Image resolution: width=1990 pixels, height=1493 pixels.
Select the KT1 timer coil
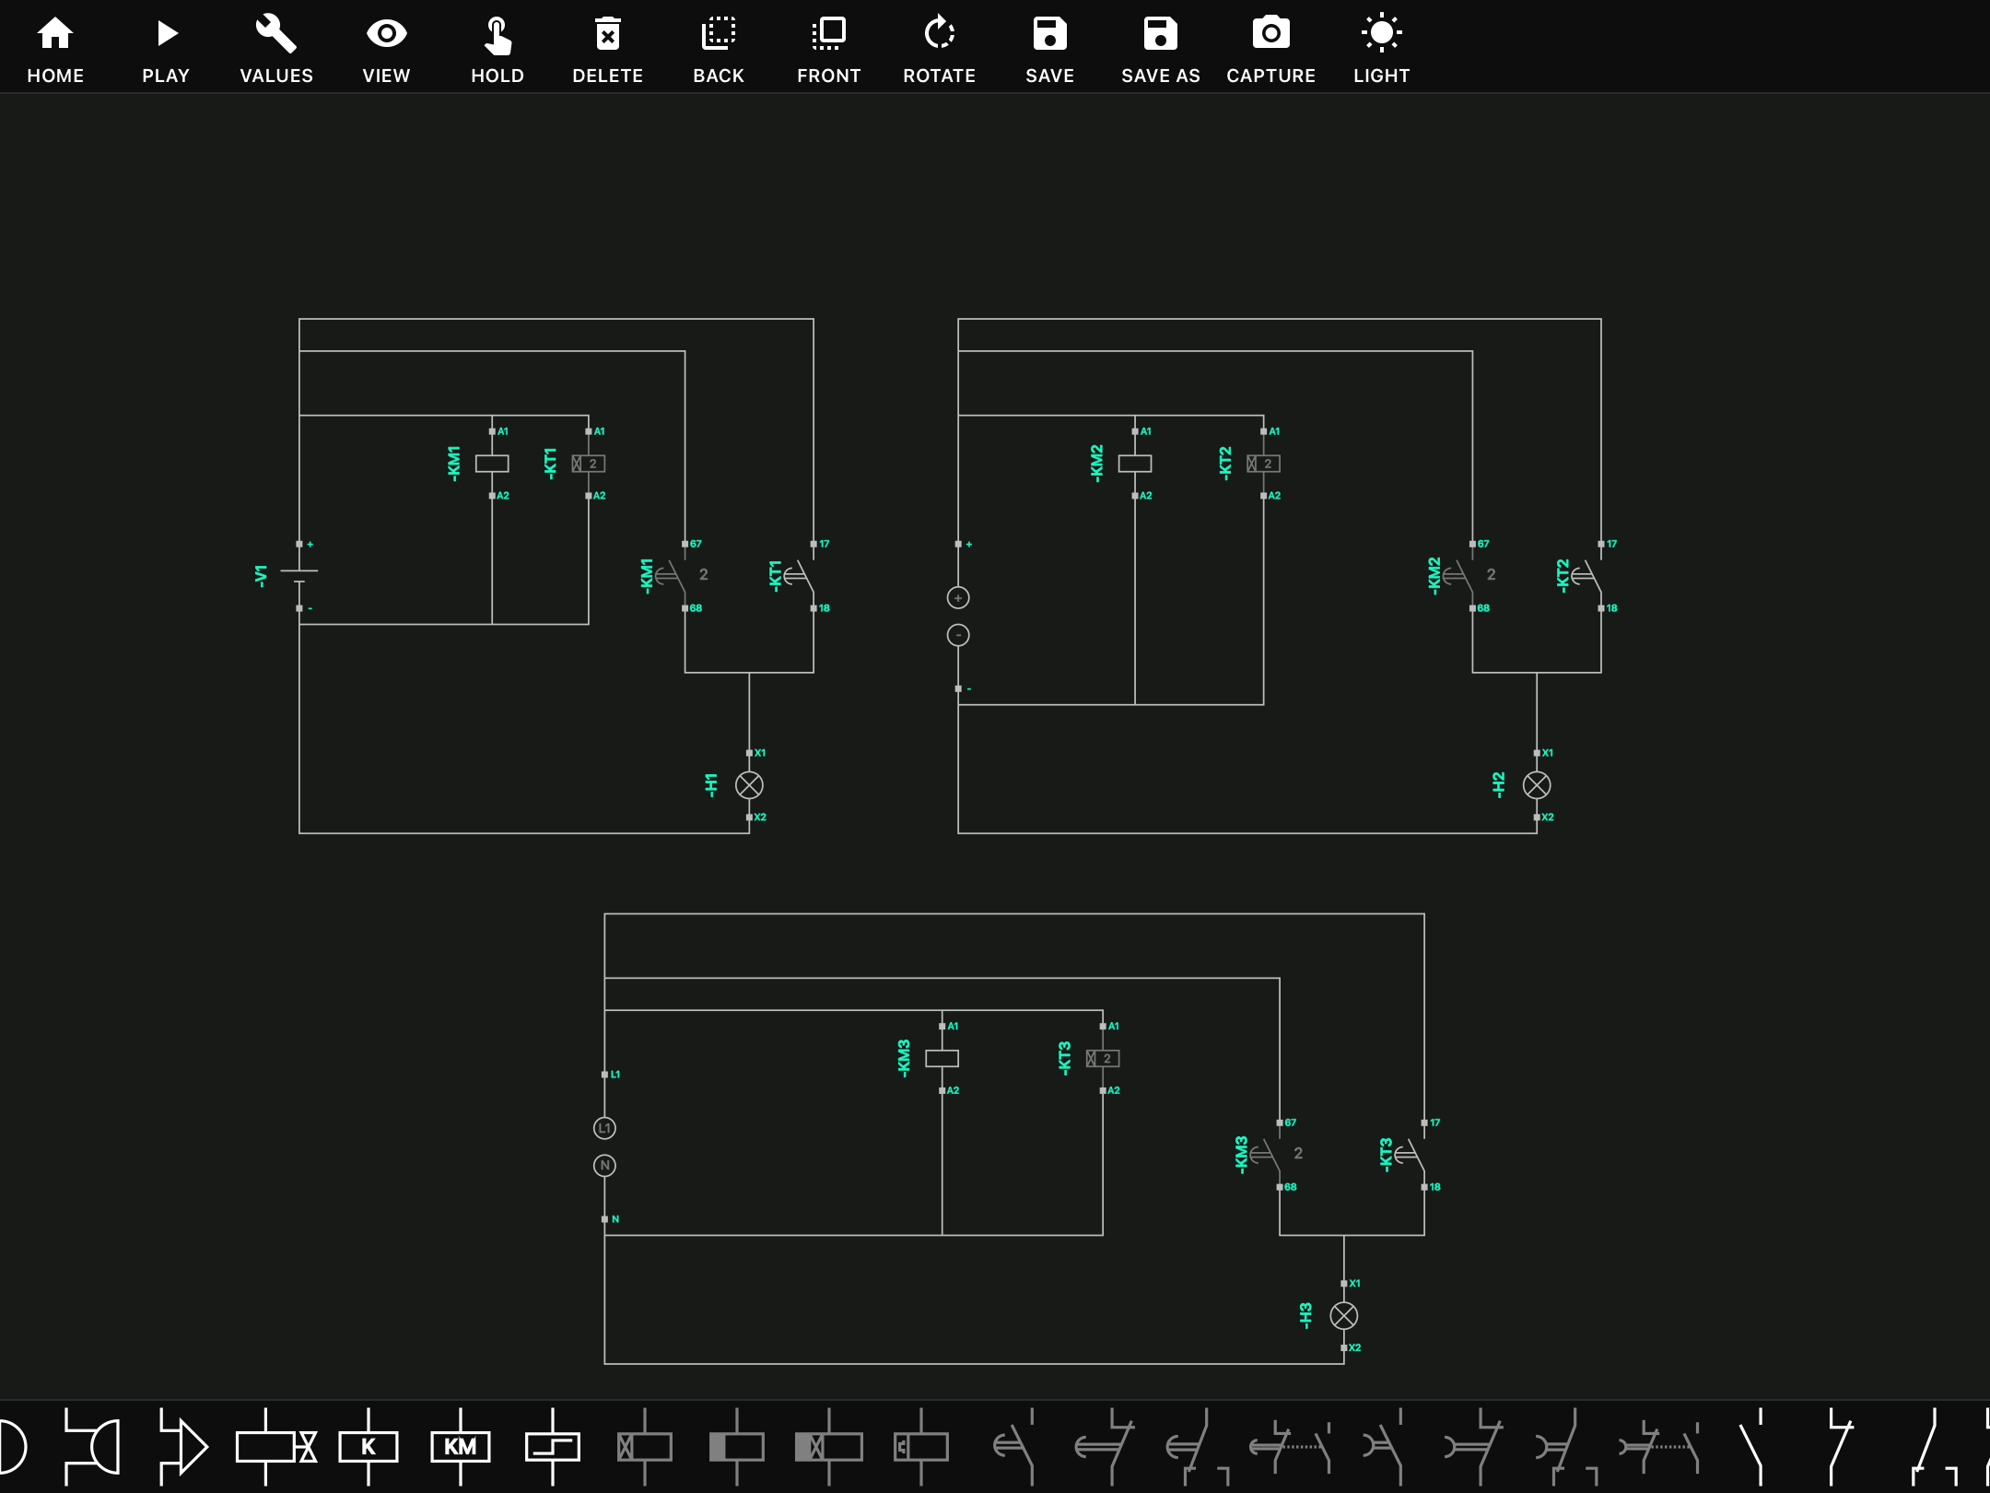tap(589, 464)
